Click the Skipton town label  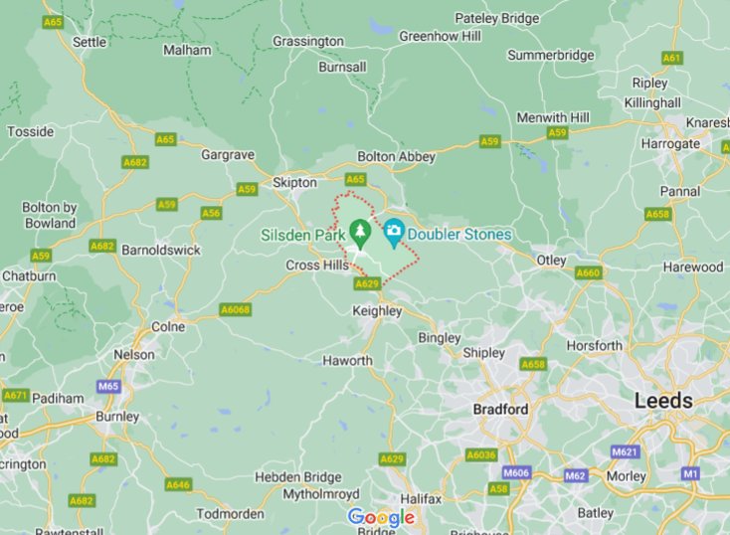pos(294,183)
